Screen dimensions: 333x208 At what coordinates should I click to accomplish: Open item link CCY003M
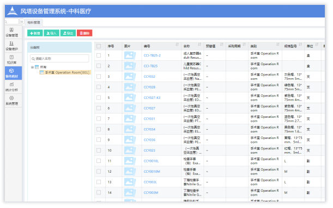(x=151, y=193)
